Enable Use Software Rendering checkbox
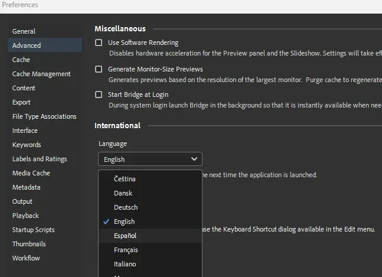This screenshot has width=382, height=277. 99,43
